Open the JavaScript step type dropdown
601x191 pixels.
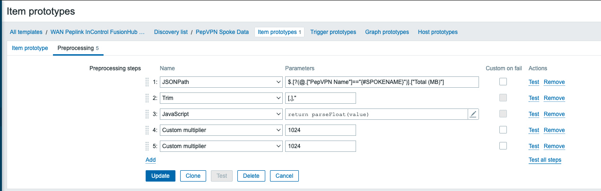221,114
